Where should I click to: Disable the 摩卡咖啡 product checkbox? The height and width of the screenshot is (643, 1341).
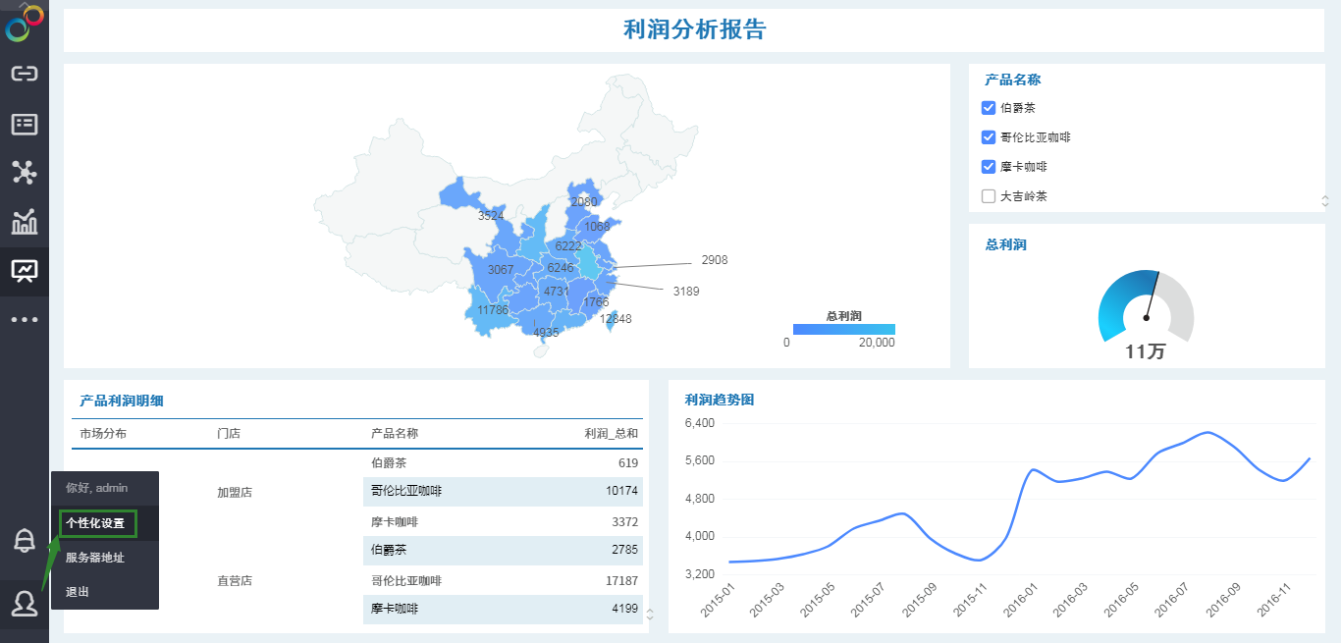pos(987,166)
